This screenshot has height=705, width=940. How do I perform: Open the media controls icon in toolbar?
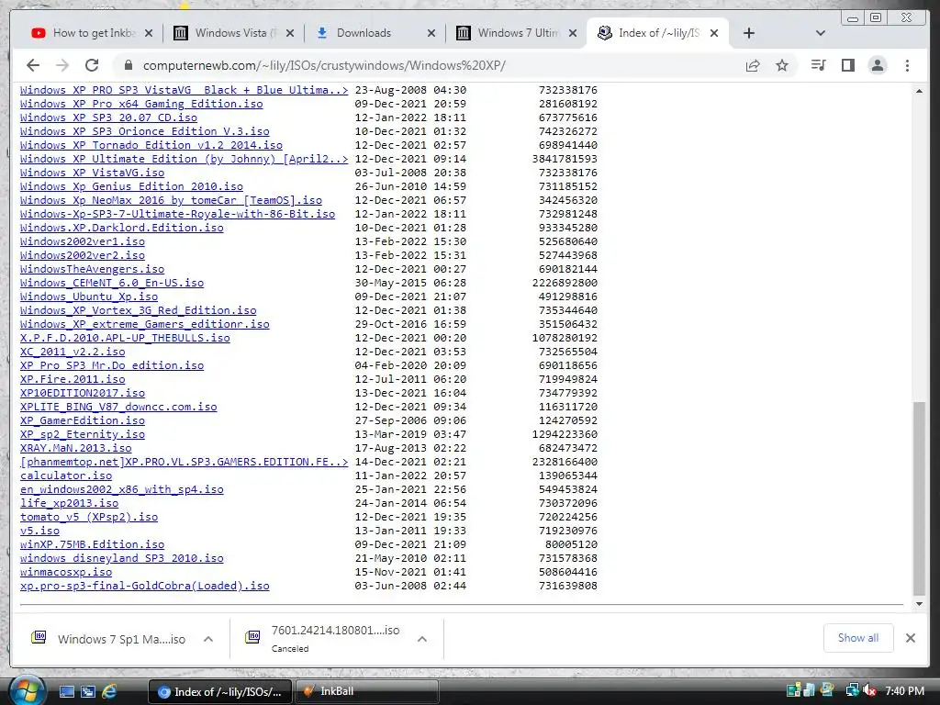pos(818,65)
